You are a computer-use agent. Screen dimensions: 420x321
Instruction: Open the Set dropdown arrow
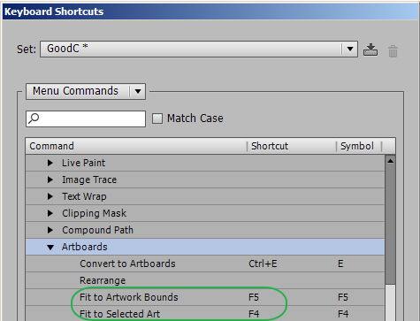click(350, 49)
